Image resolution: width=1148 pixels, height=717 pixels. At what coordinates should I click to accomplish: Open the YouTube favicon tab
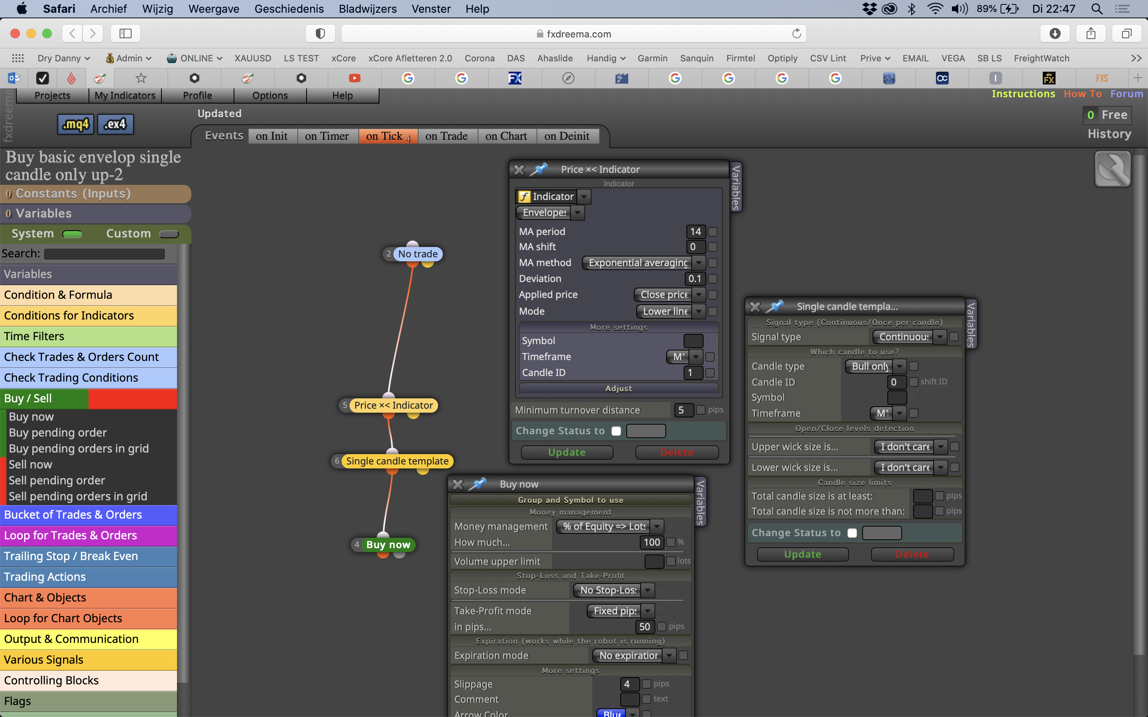(354, 78)
